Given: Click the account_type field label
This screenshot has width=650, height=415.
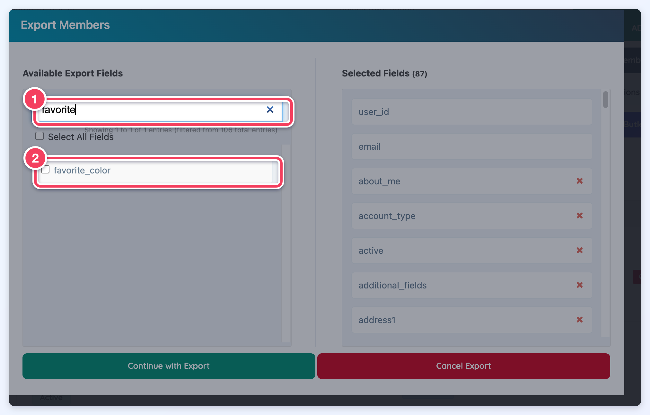Looking at the screenshot, I should coord(387,216).
